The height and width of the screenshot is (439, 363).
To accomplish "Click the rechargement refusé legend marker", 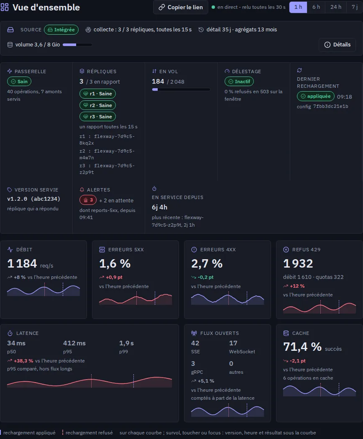I will [63, 433].
